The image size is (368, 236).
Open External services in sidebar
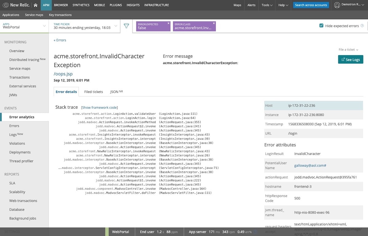point(23,86)
